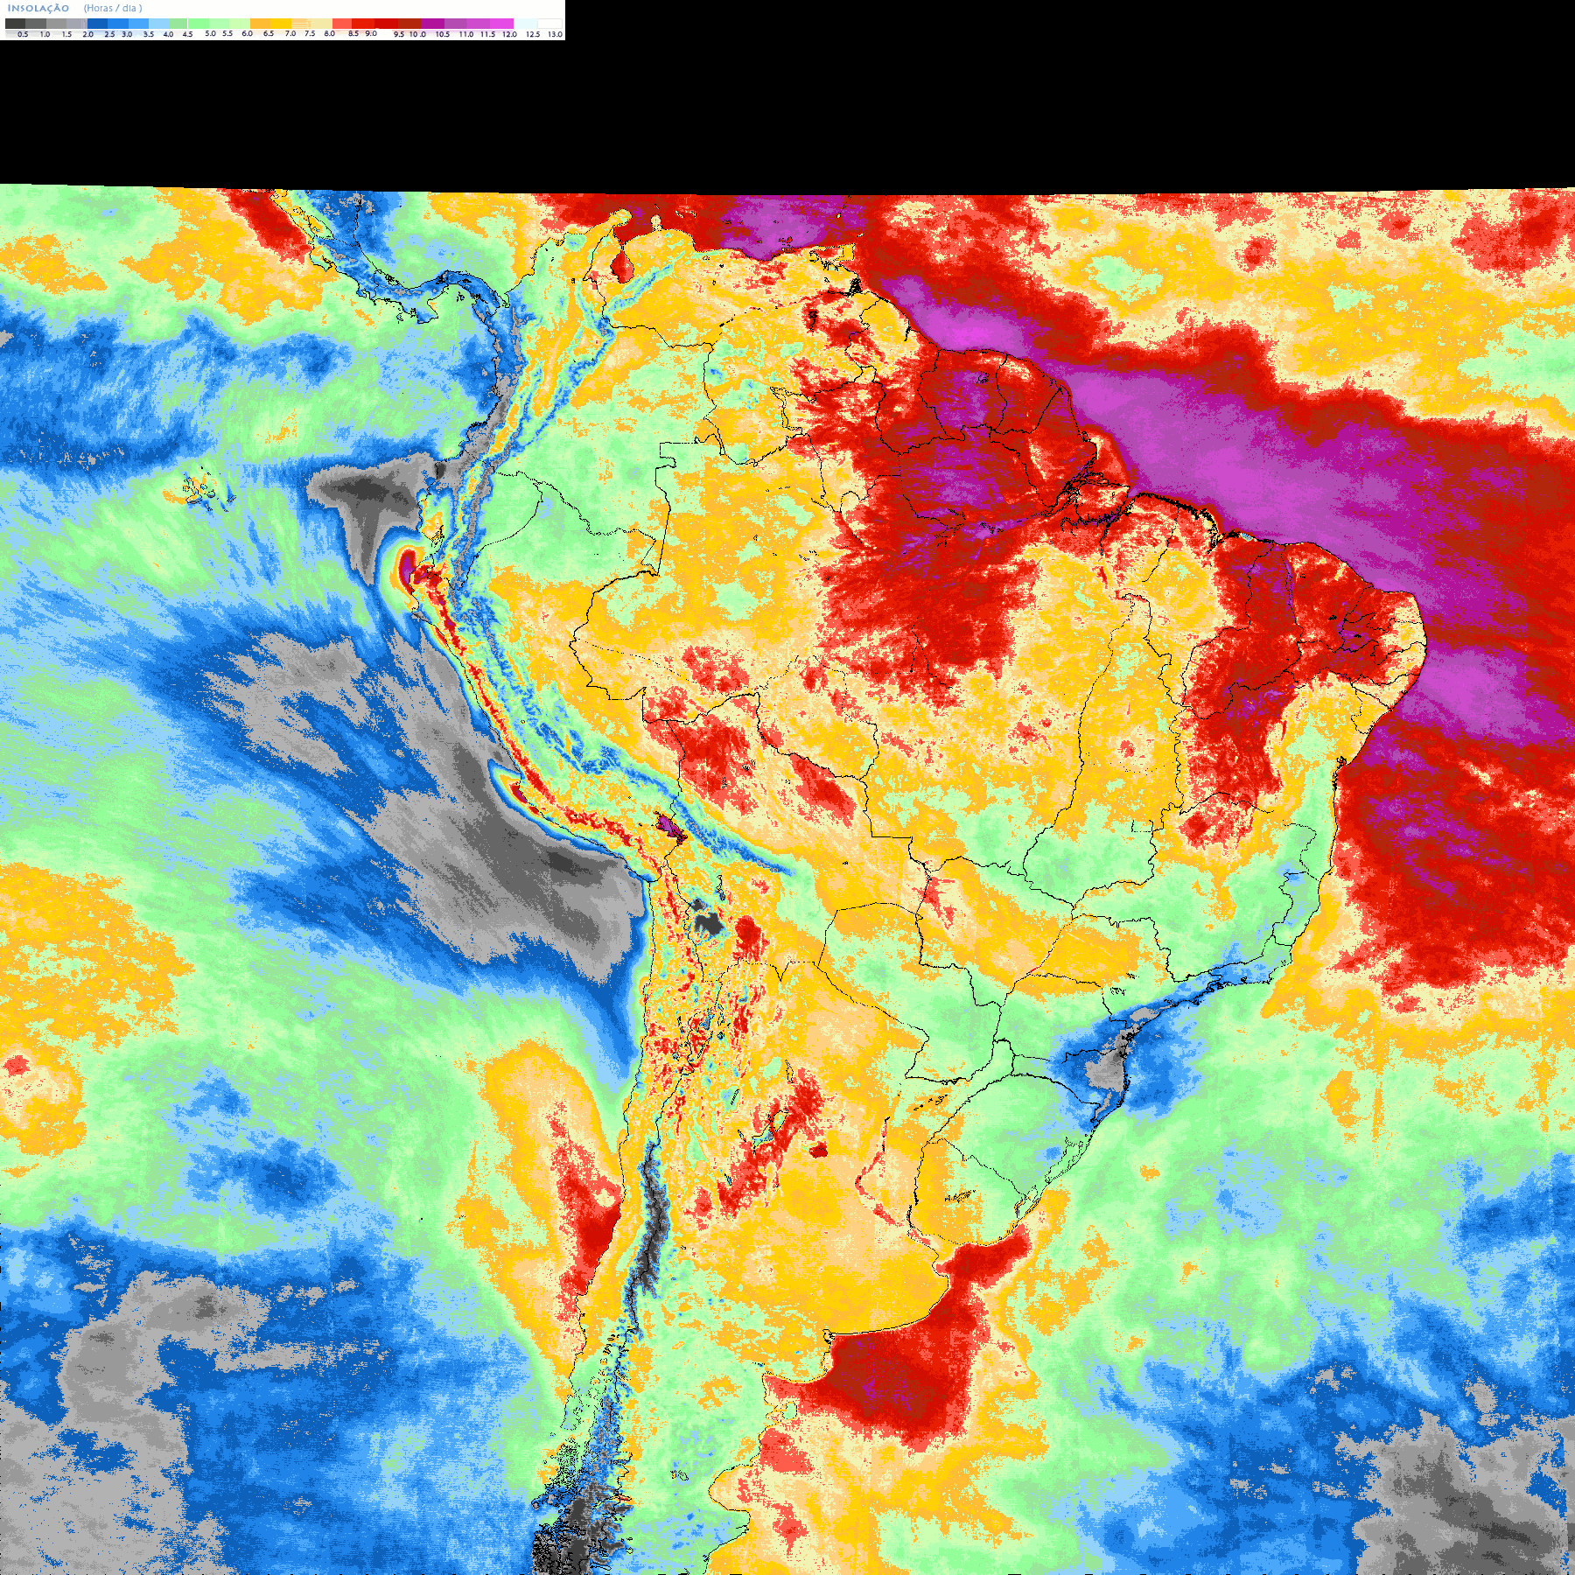1575x1575 pixels.
Task: Click the '9.0' legend value
Action: pos(371,33)
